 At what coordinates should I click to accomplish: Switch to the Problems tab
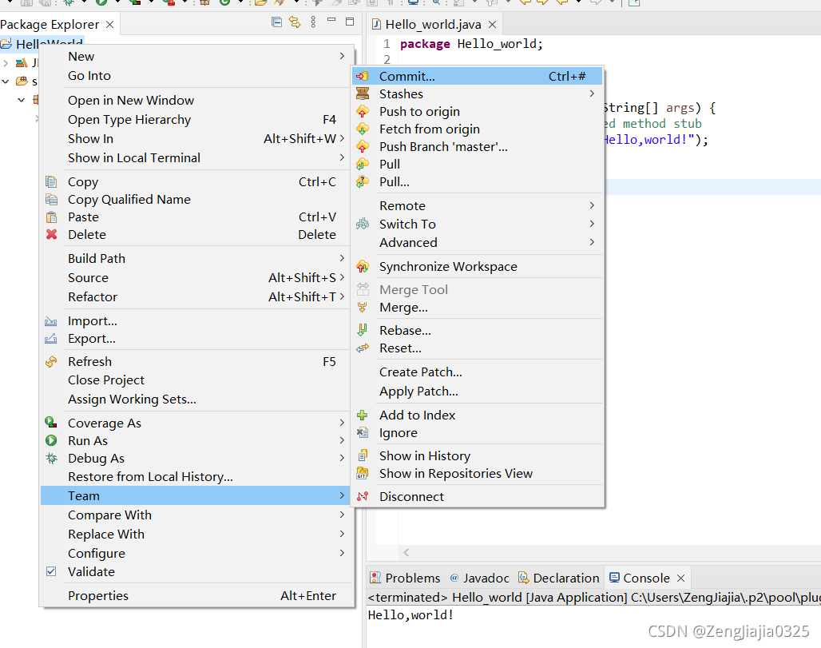point(405,578)
